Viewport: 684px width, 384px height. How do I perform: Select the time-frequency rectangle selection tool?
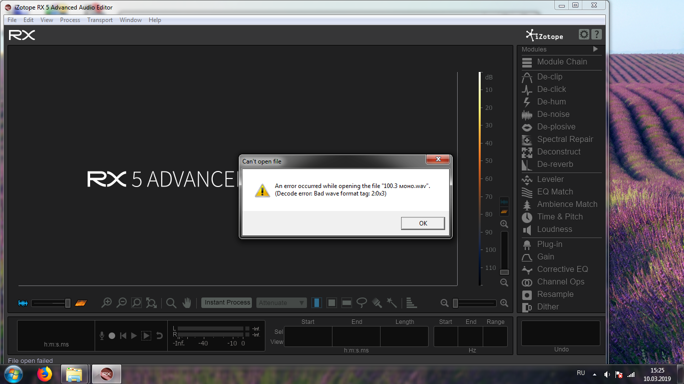click(331, 303)
